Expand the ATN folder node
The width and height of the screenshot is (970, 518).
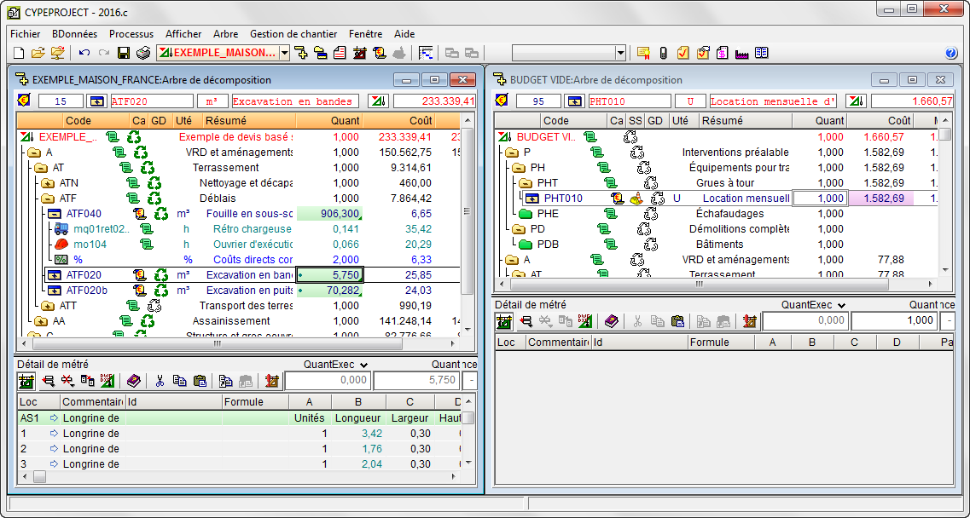(x=48, y=183)
